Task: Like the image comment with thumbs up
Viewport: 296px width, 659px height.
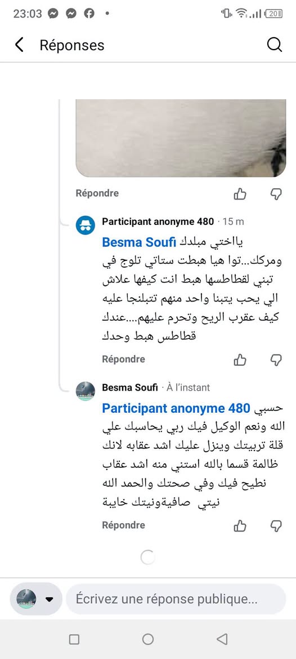Action: pyautogui.click(x=240, y=194)
